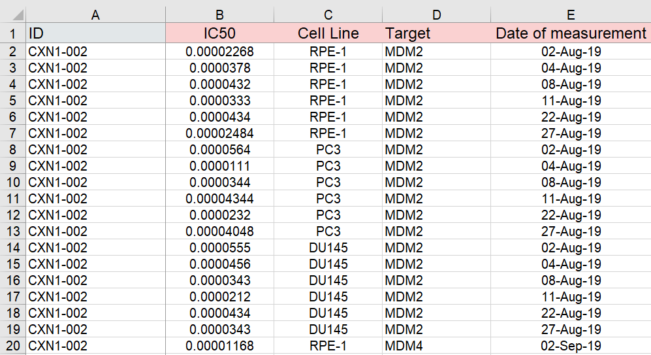Select the MDM4 target cell
651x355 pixels.
click(436, 346)
